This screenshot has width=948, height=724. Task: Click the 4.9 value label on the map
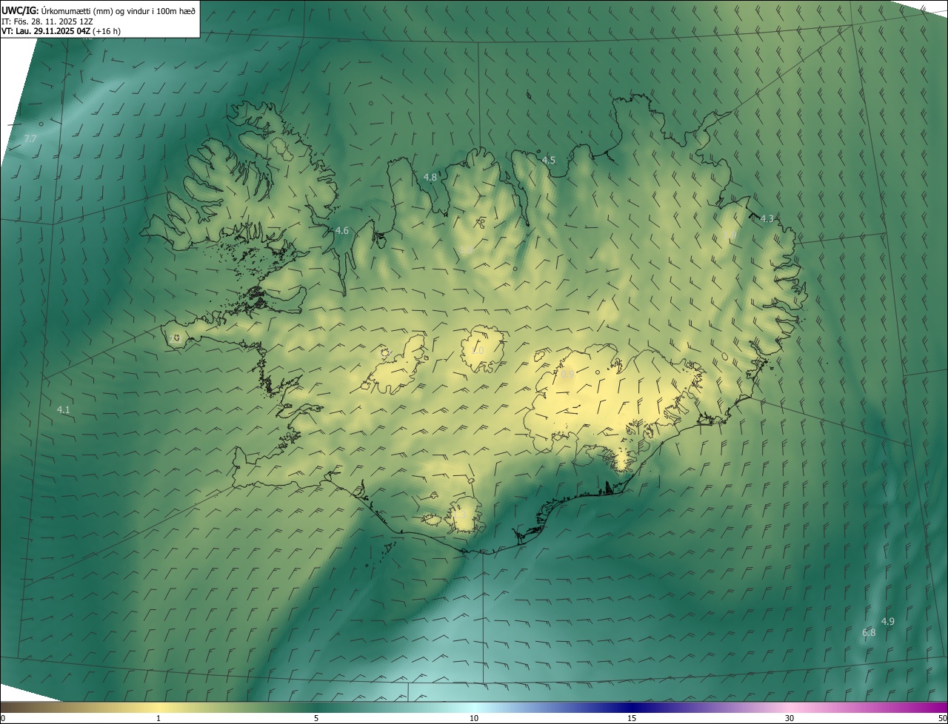pyautogui.click(x=888, y=621)
